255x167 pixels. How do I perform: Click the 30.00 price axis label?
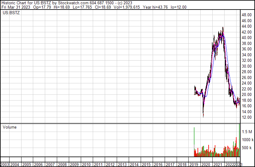tap(246, 66)
